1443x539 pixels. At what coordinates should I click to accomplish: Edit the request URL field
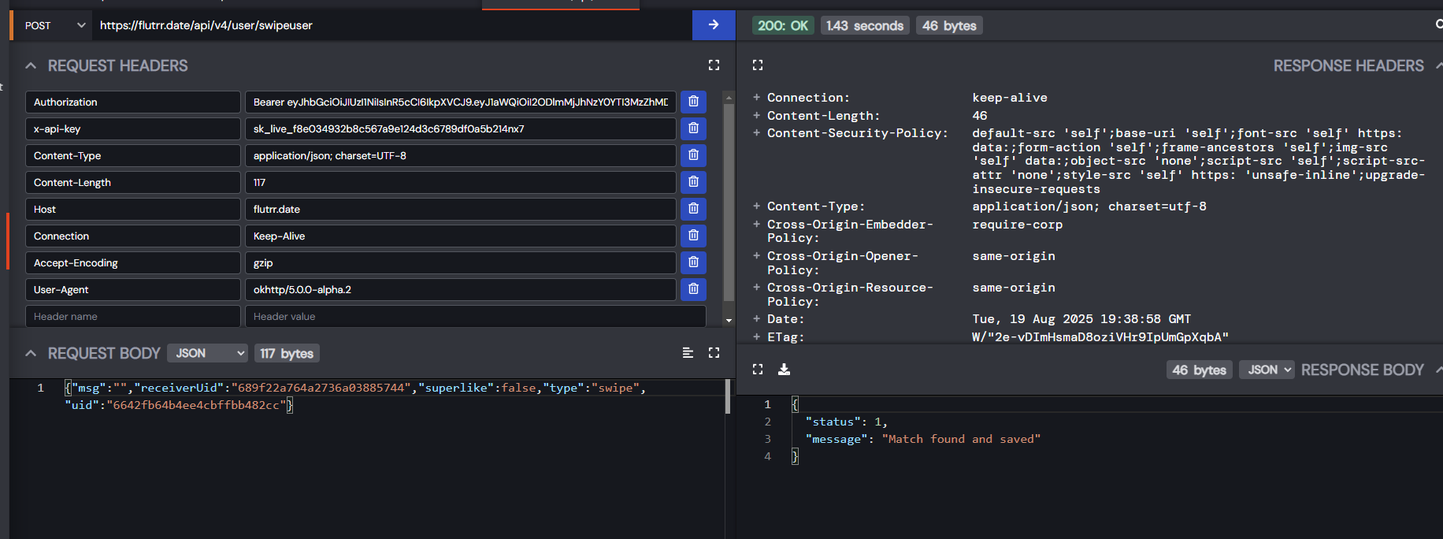(x=392, y=25)
